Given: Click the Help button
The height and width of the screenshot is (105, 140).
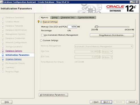Looking at the screenshot, I should 7,102.
